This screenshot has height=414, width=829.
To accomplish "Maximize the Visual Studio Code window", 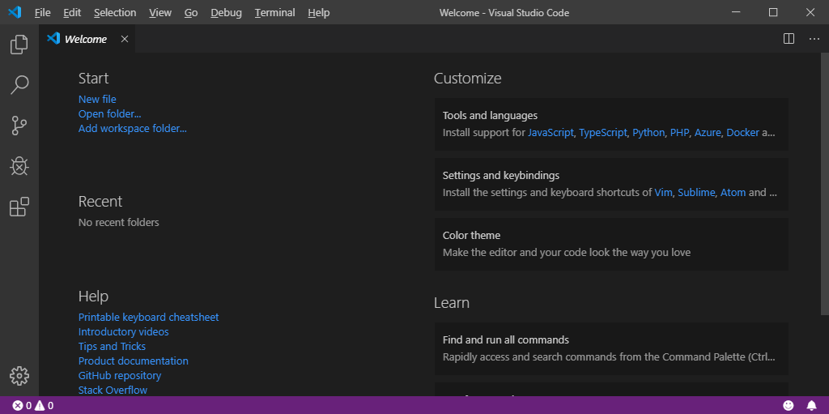I will pos(773,12).
